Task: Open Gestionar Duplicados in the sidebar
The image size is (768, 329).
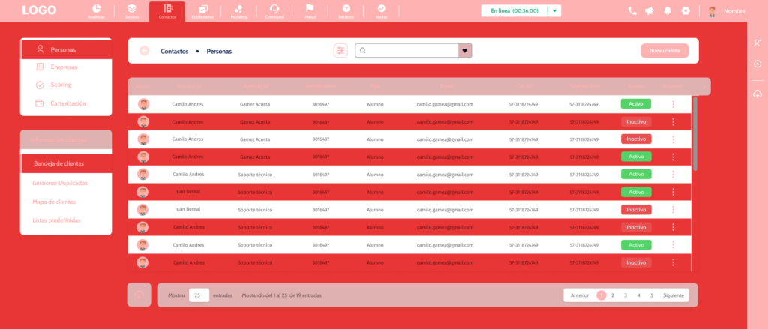Action: tap(60, 183)
